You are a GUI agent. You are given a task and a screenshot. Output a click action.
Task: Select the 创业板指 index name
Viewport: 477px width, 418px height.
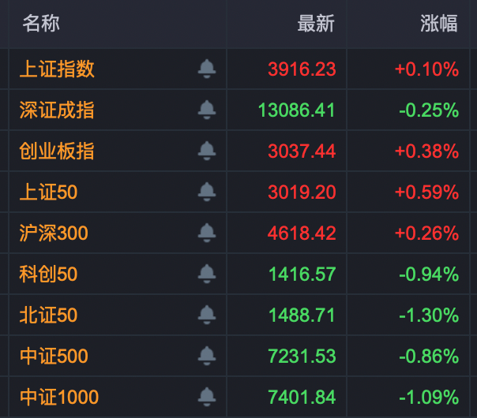click(57, 151)
